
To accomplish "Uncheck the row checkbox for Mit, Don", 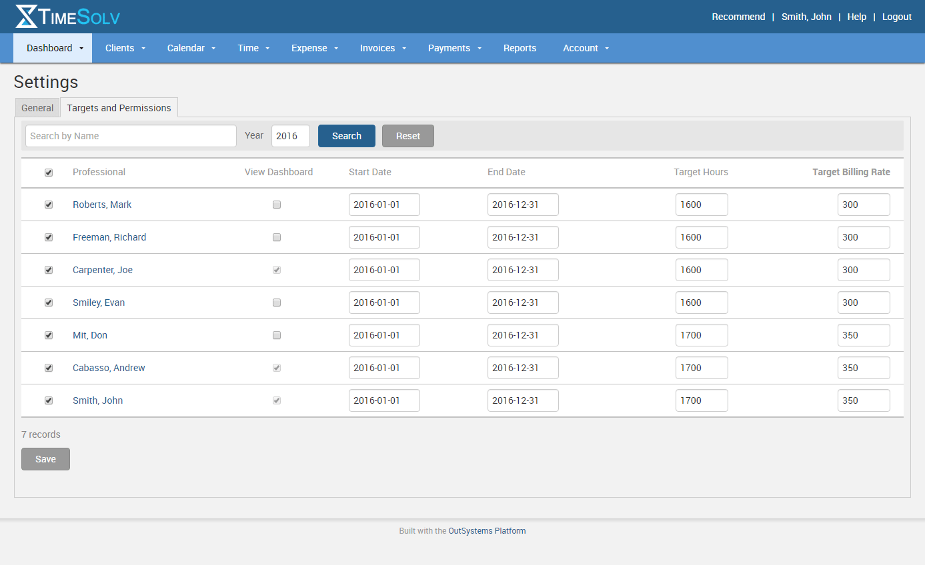I will (48, 335).
